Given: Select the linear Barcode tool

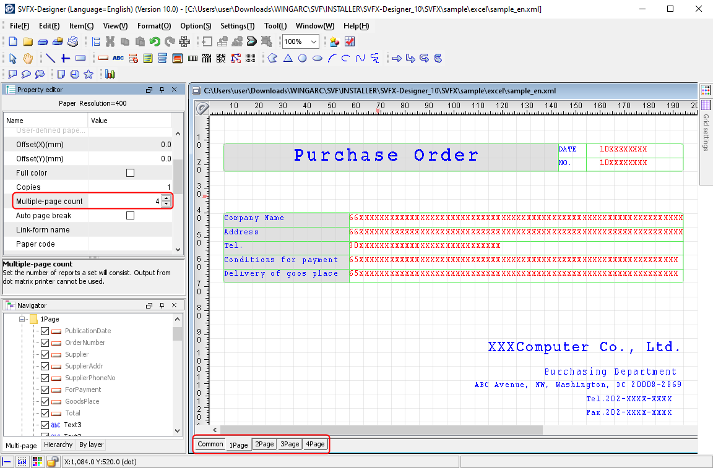Looking at the screenshot, I should click(193, 58).
